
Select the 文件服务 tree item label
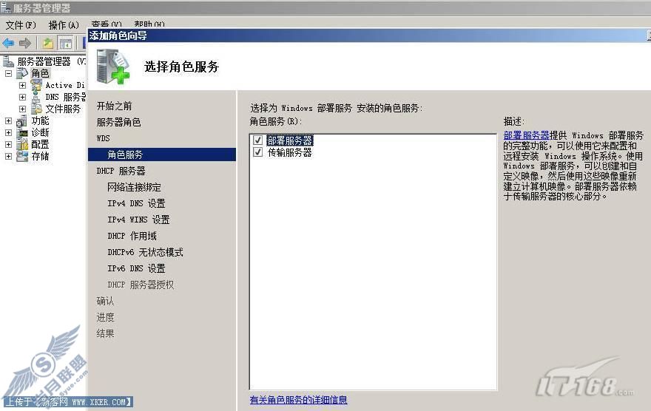tap(63, 109)
